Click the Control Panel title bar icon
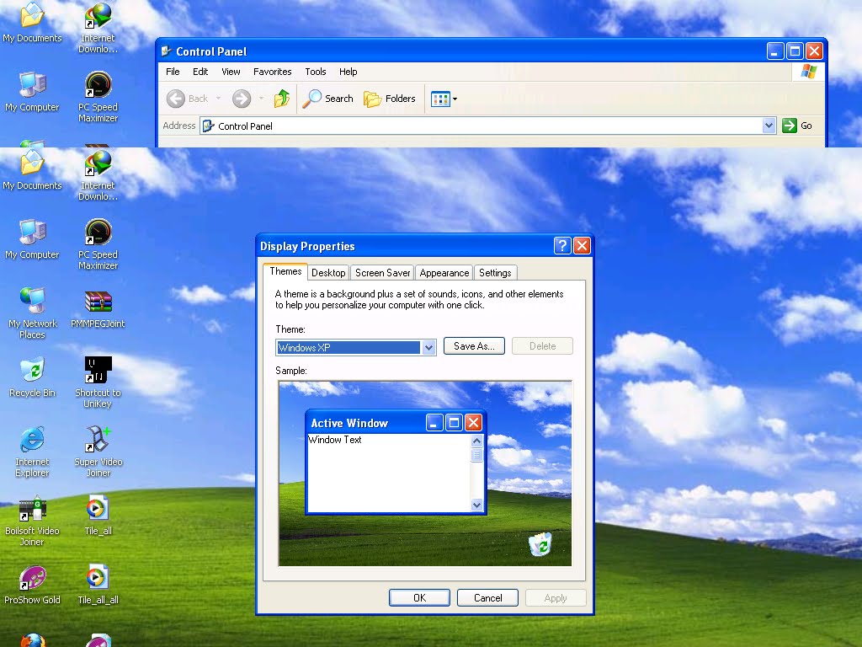Screen dimensions: 862x647 click(x=166, y=51)
